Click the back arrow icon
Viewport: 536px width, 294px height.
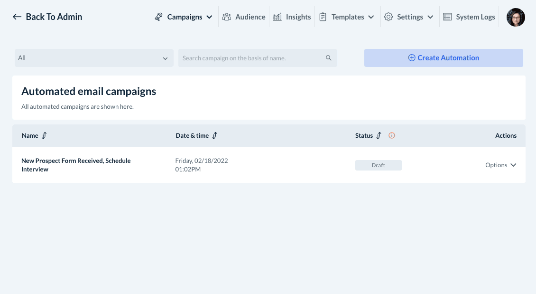pos(17,17)
